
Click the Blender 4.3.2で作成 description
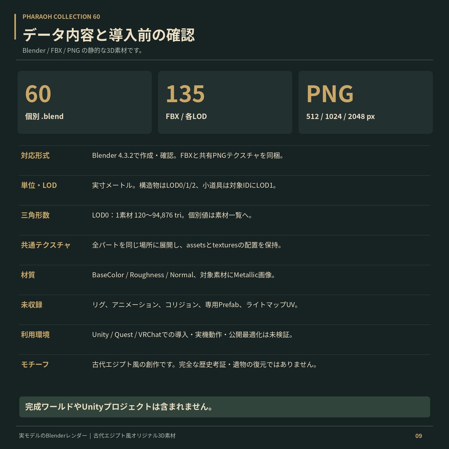click(188, 156)
